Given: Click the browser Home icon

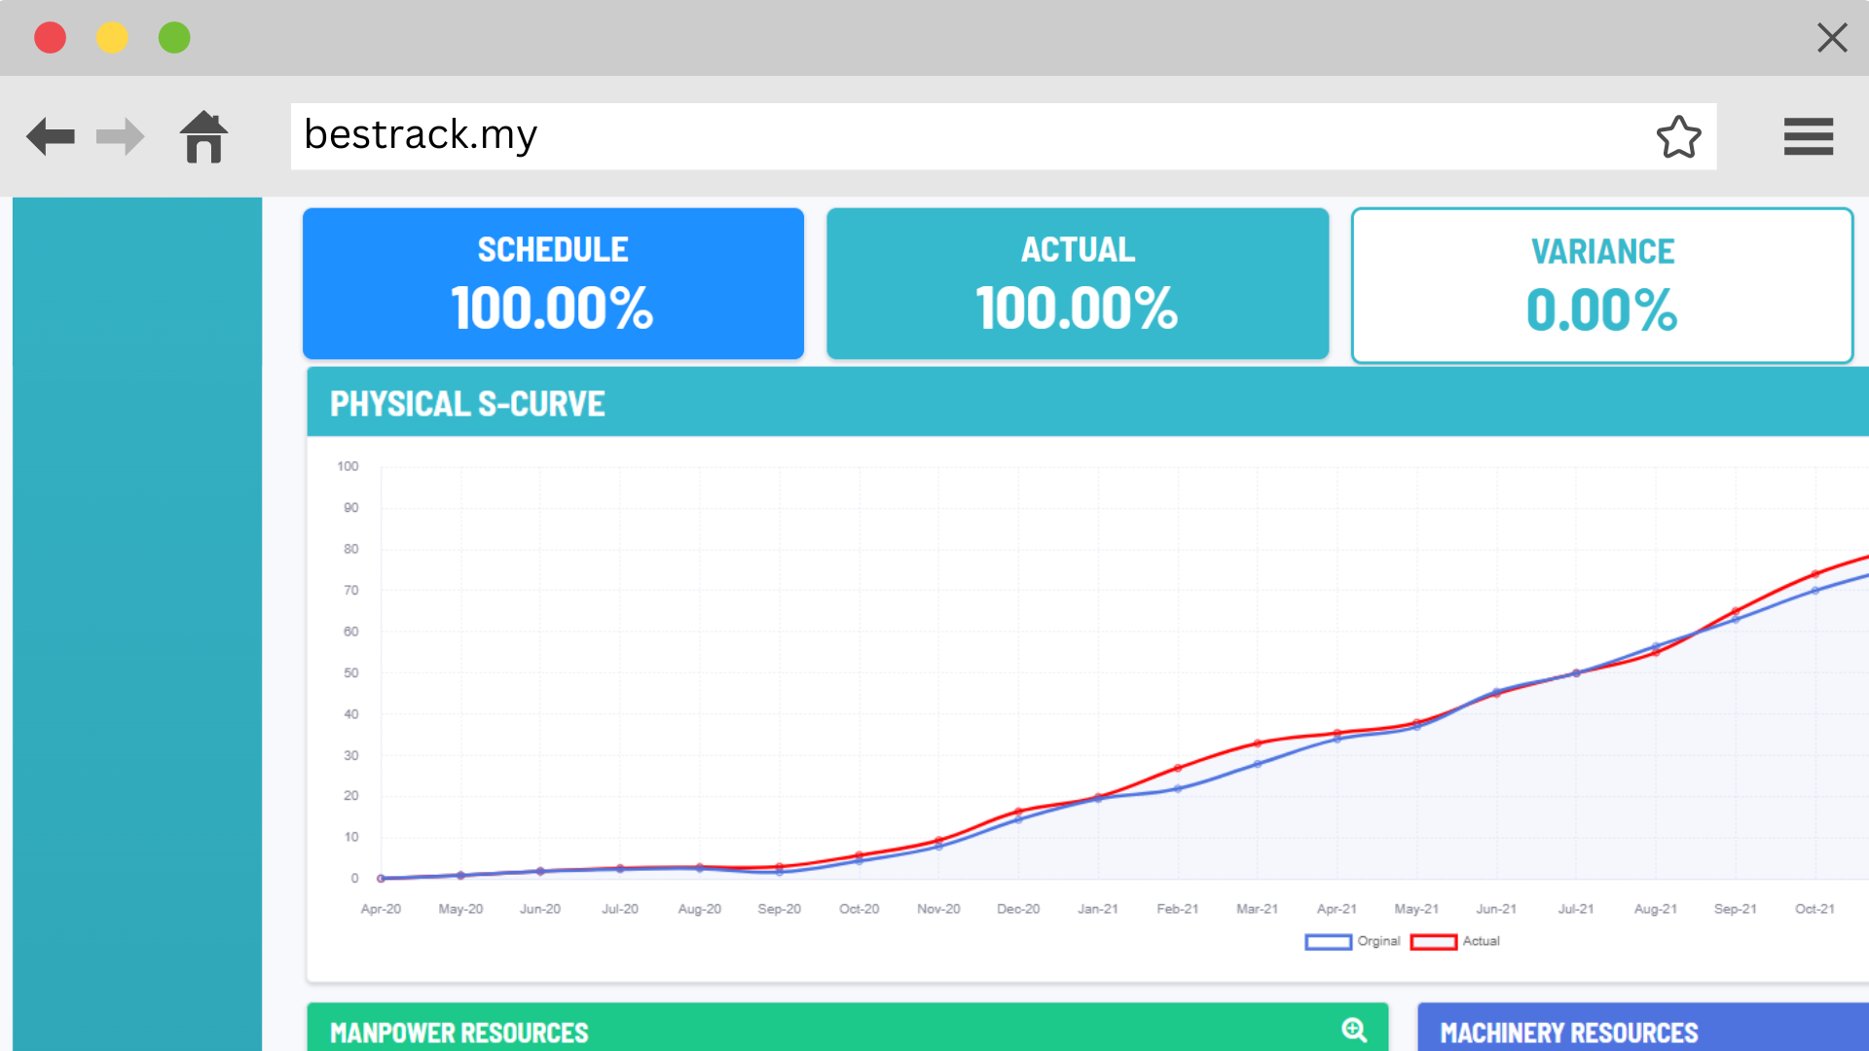Looking at the screenshot, I should (x=203, y=136).
